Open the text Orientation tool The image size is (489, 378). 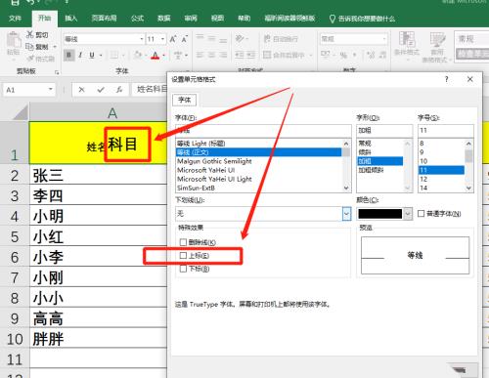click(240, 38)
